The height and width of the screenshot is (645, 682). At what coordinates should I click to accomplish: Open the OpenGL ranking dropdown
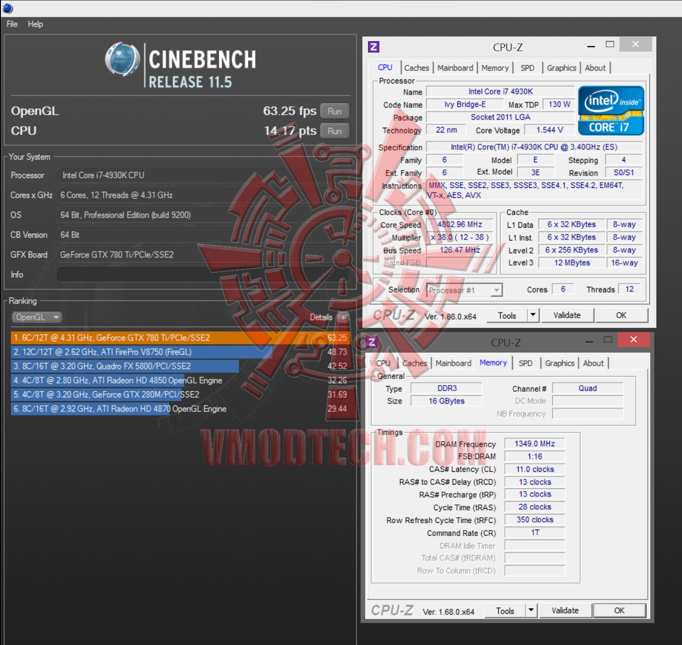[x=37, y=317]
